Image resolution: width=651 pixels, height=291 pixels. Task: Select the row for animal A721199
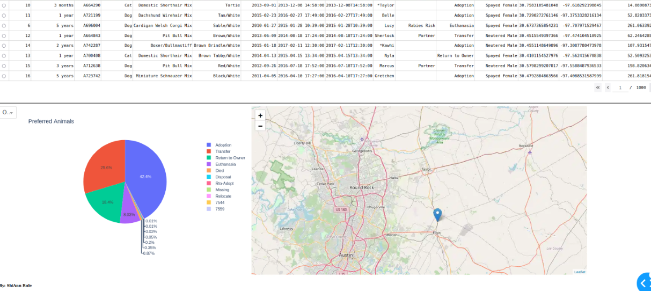(x=4, y=16)
